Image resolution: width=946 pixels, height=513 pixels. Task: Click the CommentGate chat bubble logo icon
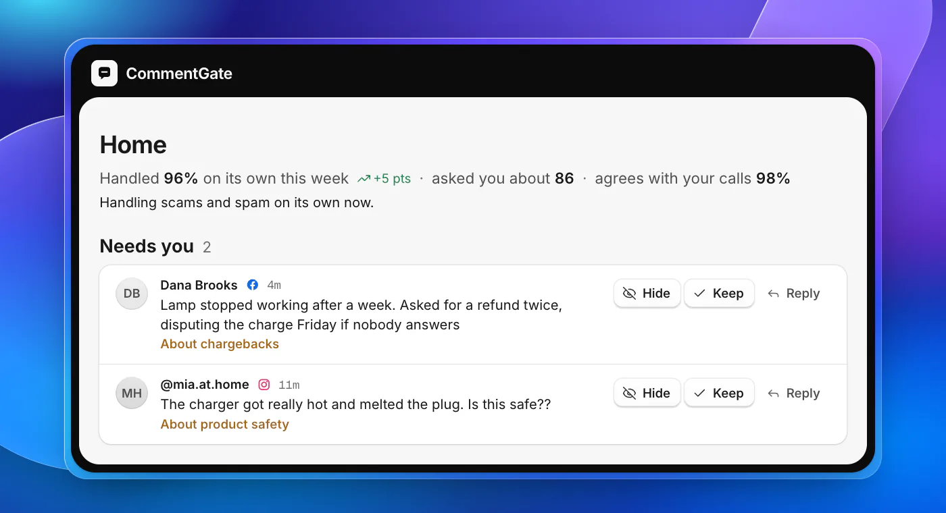(104, 74)
